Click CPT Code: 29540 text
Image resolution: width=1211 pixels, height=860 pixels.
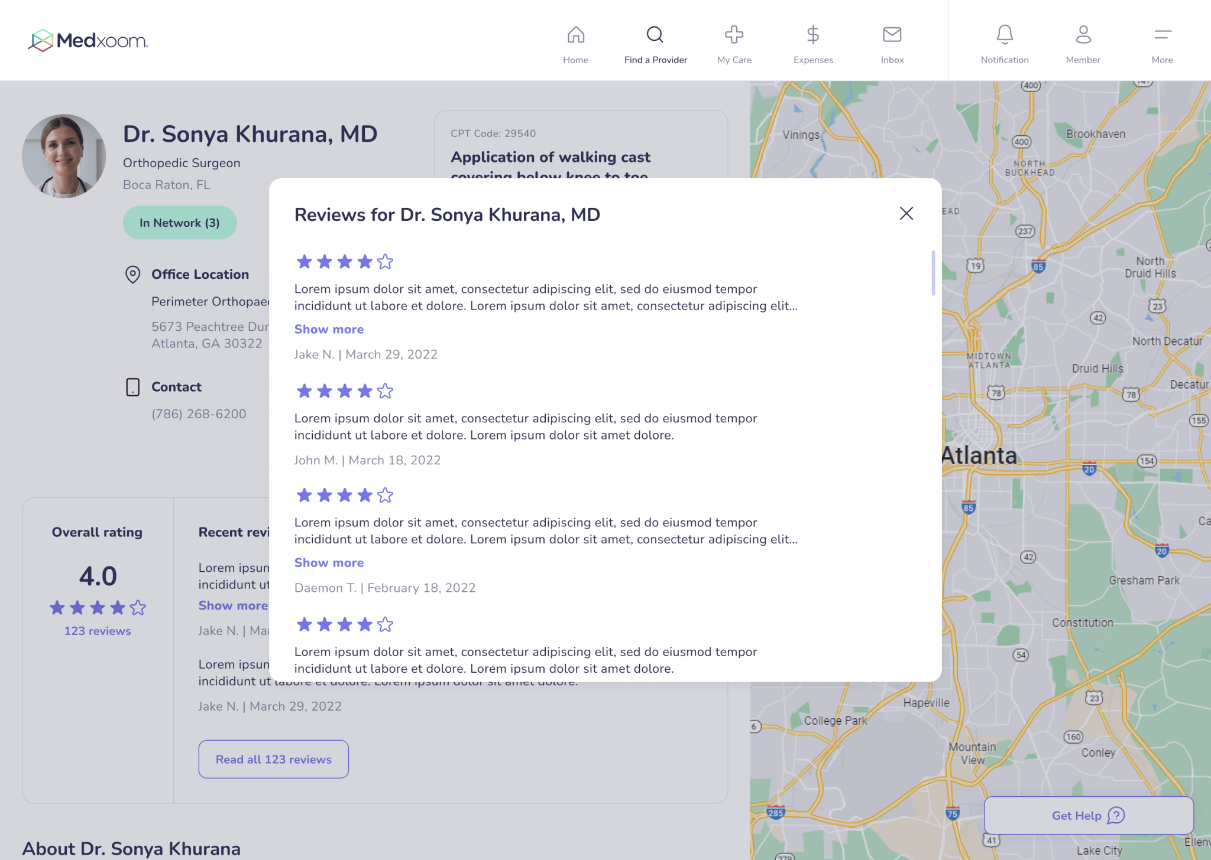coord(493,133)
